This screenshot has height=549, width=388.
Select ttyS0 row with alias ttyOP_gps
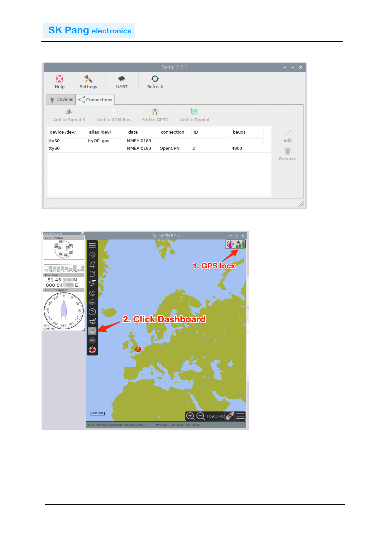155,141
